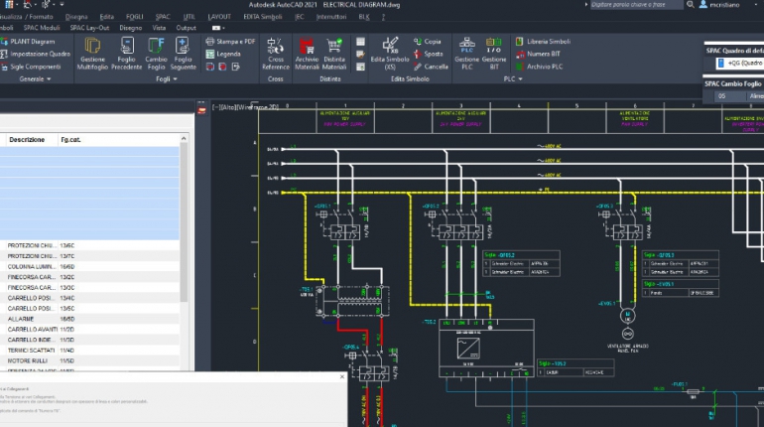764x427 pixels.
Task: Open the +QG Quadro default dropdown
Action: point(739,64)
